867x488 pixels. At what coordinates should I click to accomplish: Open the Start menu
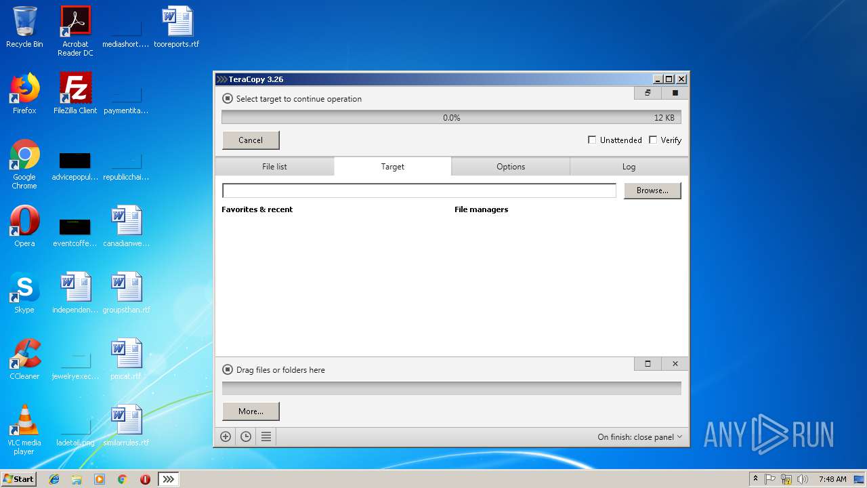click(x=19, y=479)
